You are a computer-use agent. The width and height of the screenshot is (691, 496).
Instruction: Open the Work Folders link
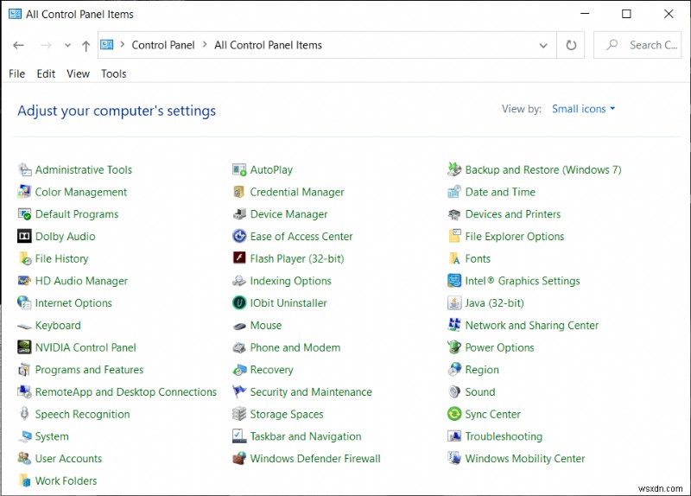coord(67,480)
